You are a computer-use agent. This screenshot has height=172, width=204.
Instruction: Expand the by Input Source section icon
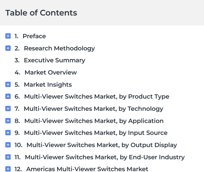click(x=8, y=133)
